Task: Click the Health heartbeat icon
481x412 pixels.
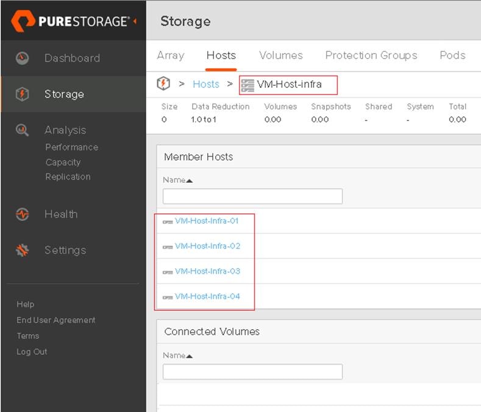Action: (23, 215)
